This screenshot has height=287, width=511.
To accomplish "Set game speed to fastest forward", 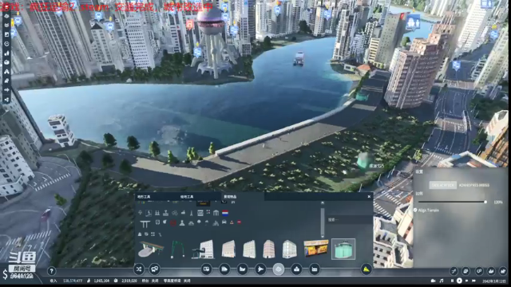I will tap(473, 281).
